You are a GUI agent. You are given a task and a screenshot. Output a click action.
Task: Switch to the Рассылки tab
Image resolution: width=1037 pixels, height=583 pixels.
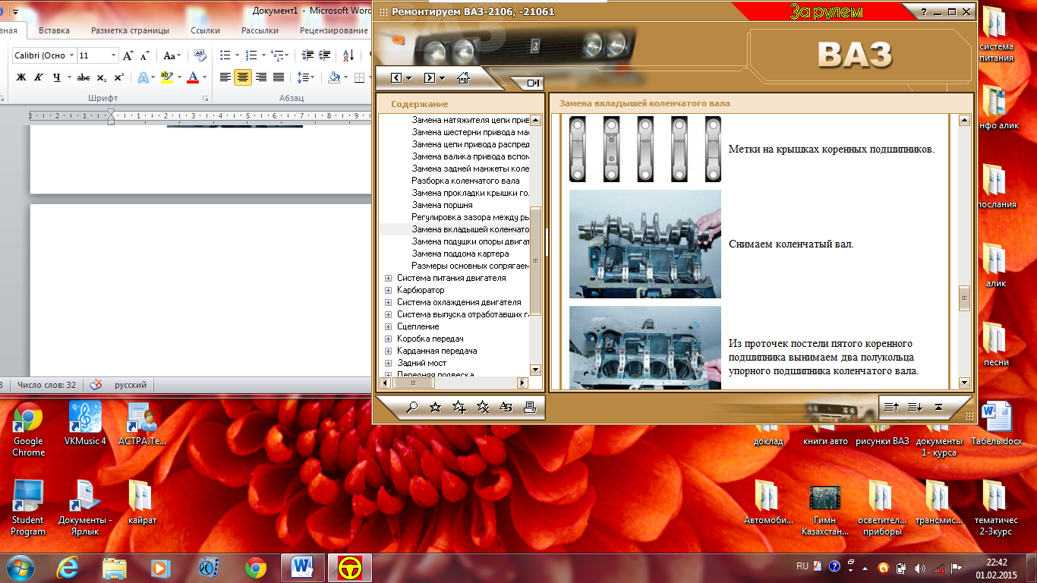click(260, 30)
